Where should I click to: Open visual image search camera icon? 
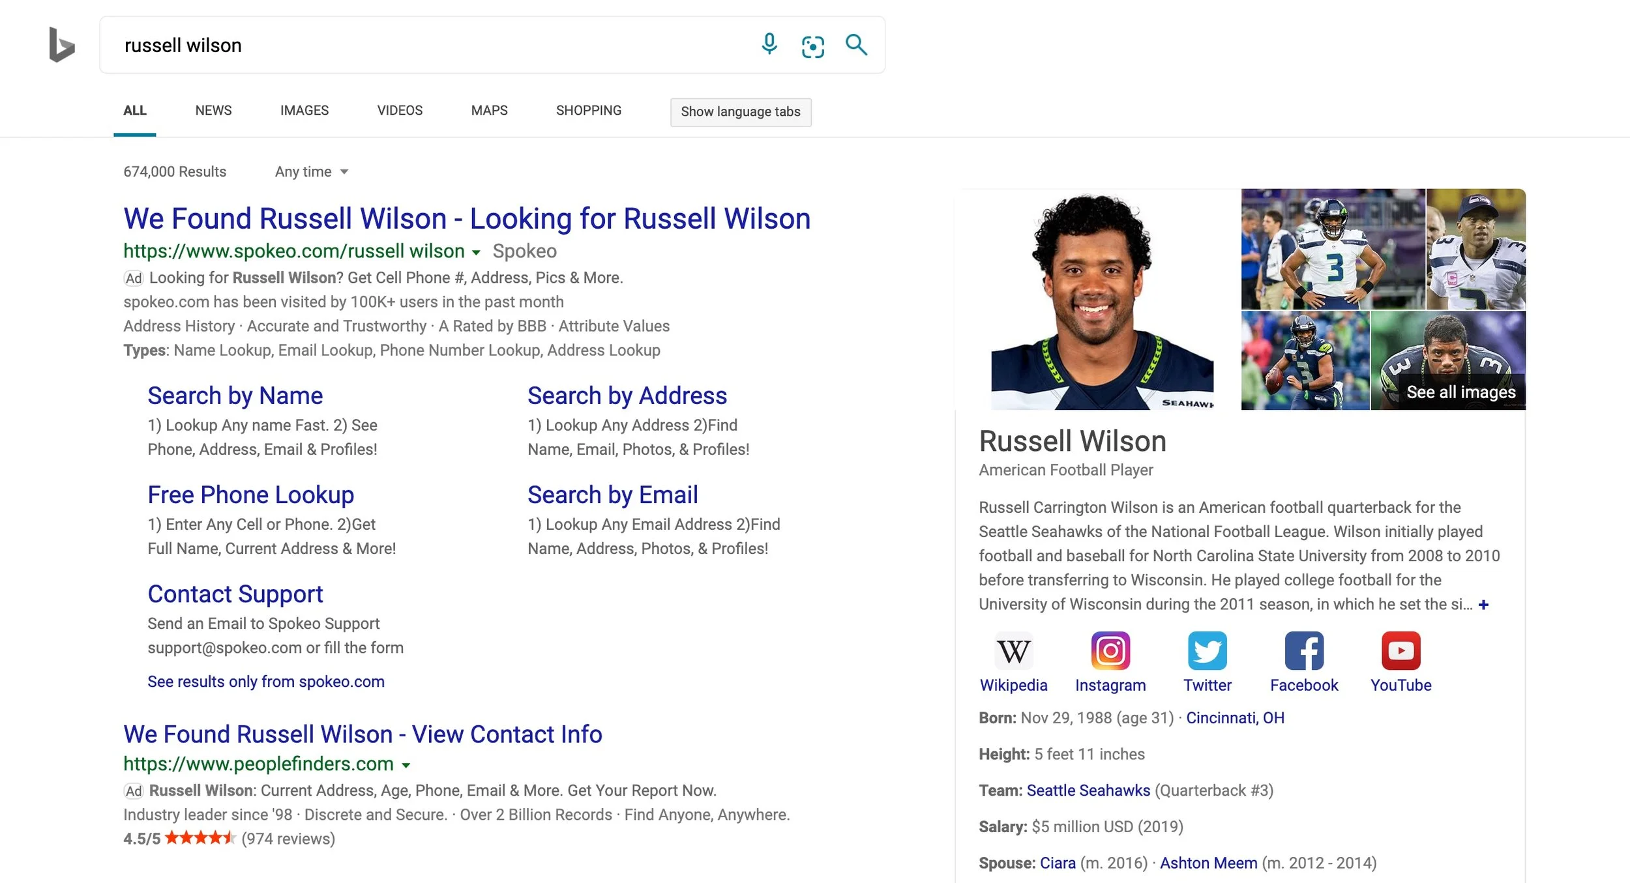coord(812,46)
